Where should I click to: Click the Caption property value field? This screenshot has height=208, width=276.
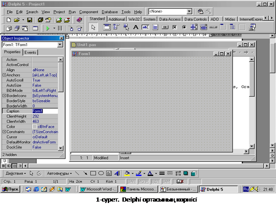pyautogui.click(x=45, y=111)
